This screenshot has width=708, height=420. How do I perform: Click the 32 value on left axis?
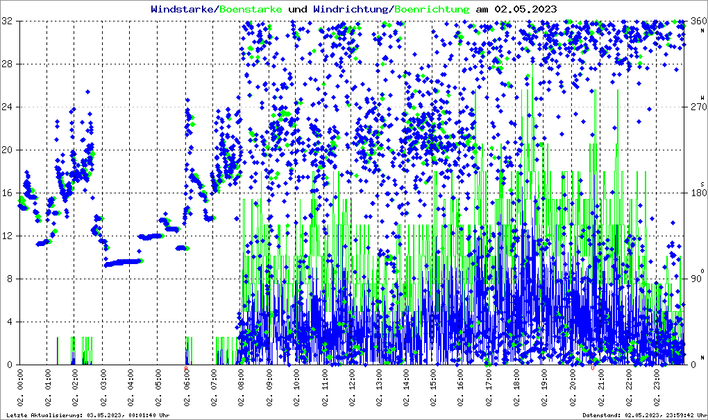9,21
